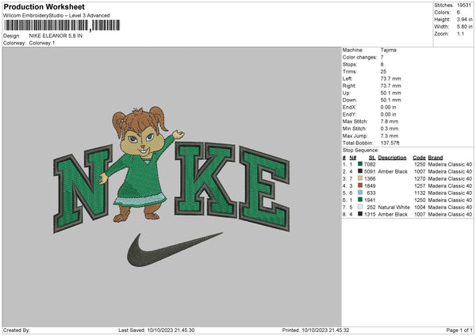Click the Machine value Tajima
This screenshot has width=476, height=336.
click(388, 50)
